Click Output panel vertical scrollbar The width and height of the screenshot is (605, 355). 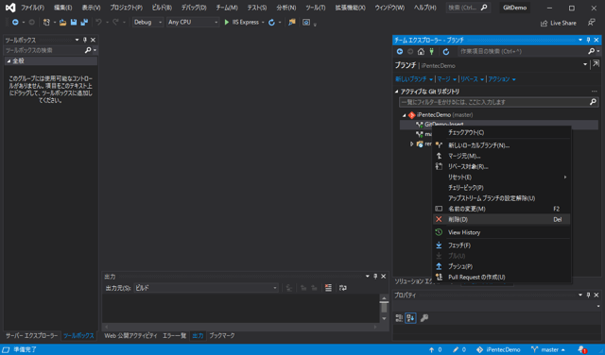pos(384,308)
